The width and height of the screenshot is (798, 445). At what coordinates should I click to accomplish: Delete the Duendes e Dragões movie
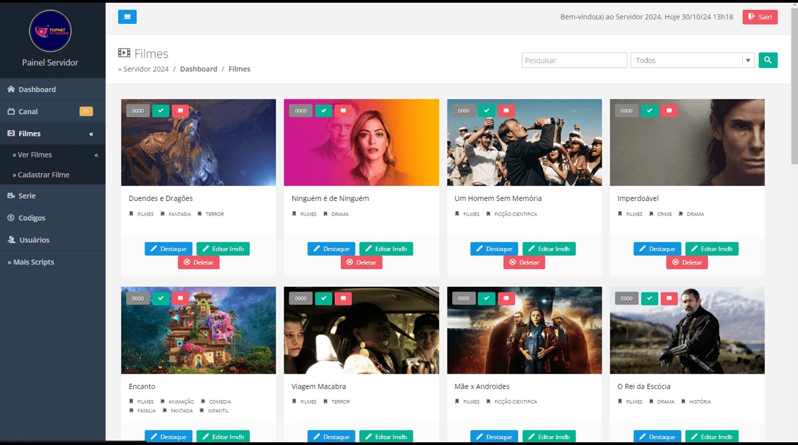pyautogui.click(x=198, y=262)
